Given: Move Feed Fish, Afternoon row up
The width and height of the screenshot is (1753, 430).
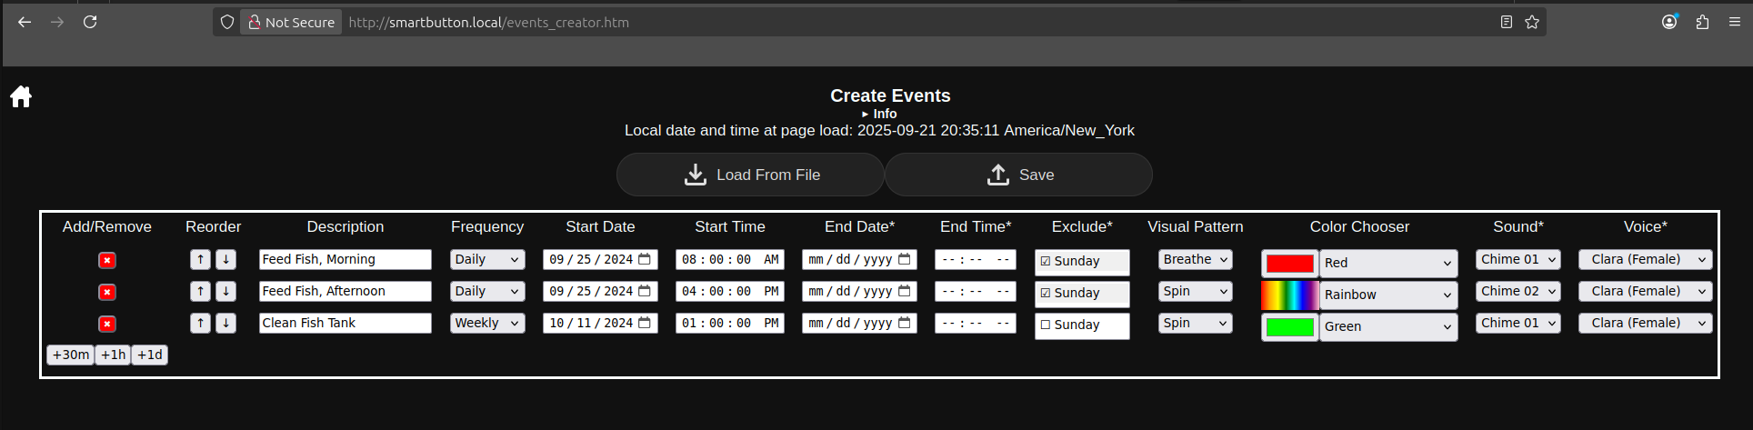Looking at the screenshot, I should 201,291.
